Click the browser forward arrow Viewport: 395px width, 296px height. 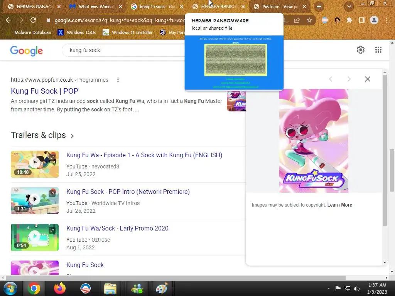click(x=21, y=20)
